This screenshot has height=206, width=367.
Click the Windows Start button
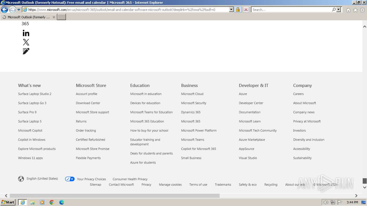tap(8, 202)
